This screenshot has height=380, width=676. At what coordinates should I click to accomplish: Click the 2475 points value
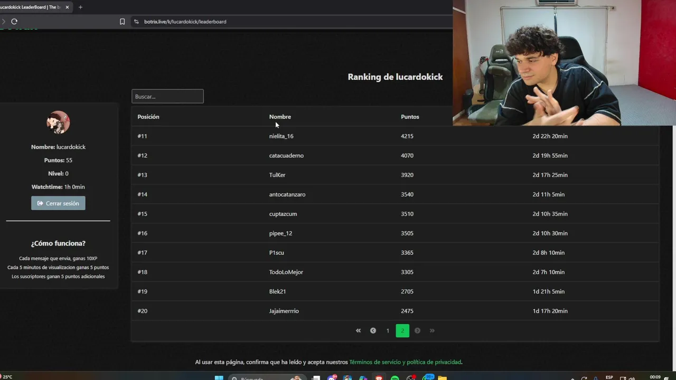pos(407,311)
